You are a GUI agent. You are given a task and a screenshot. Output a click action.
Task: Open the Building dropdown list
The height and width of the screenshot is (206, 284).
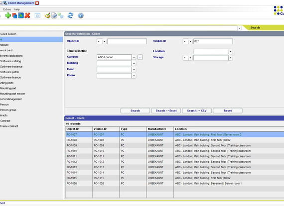tap(134, 64)
